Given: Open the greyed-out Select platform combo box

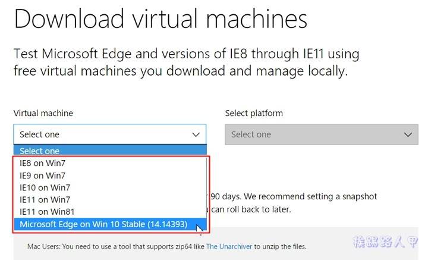Looking at the screenshot, I should click(x=321, y=134).
